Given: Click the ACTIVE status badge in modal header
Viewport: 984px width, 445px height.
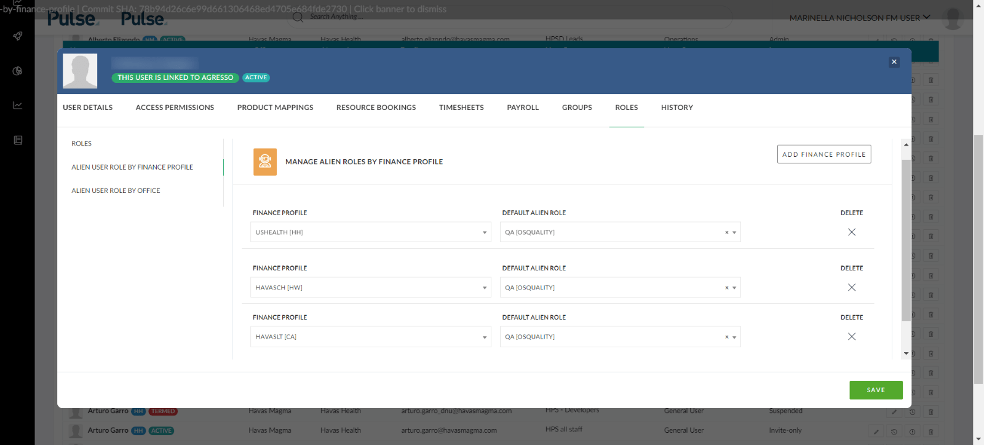Looking at the screenshot, I should click(x=256, y=77).
